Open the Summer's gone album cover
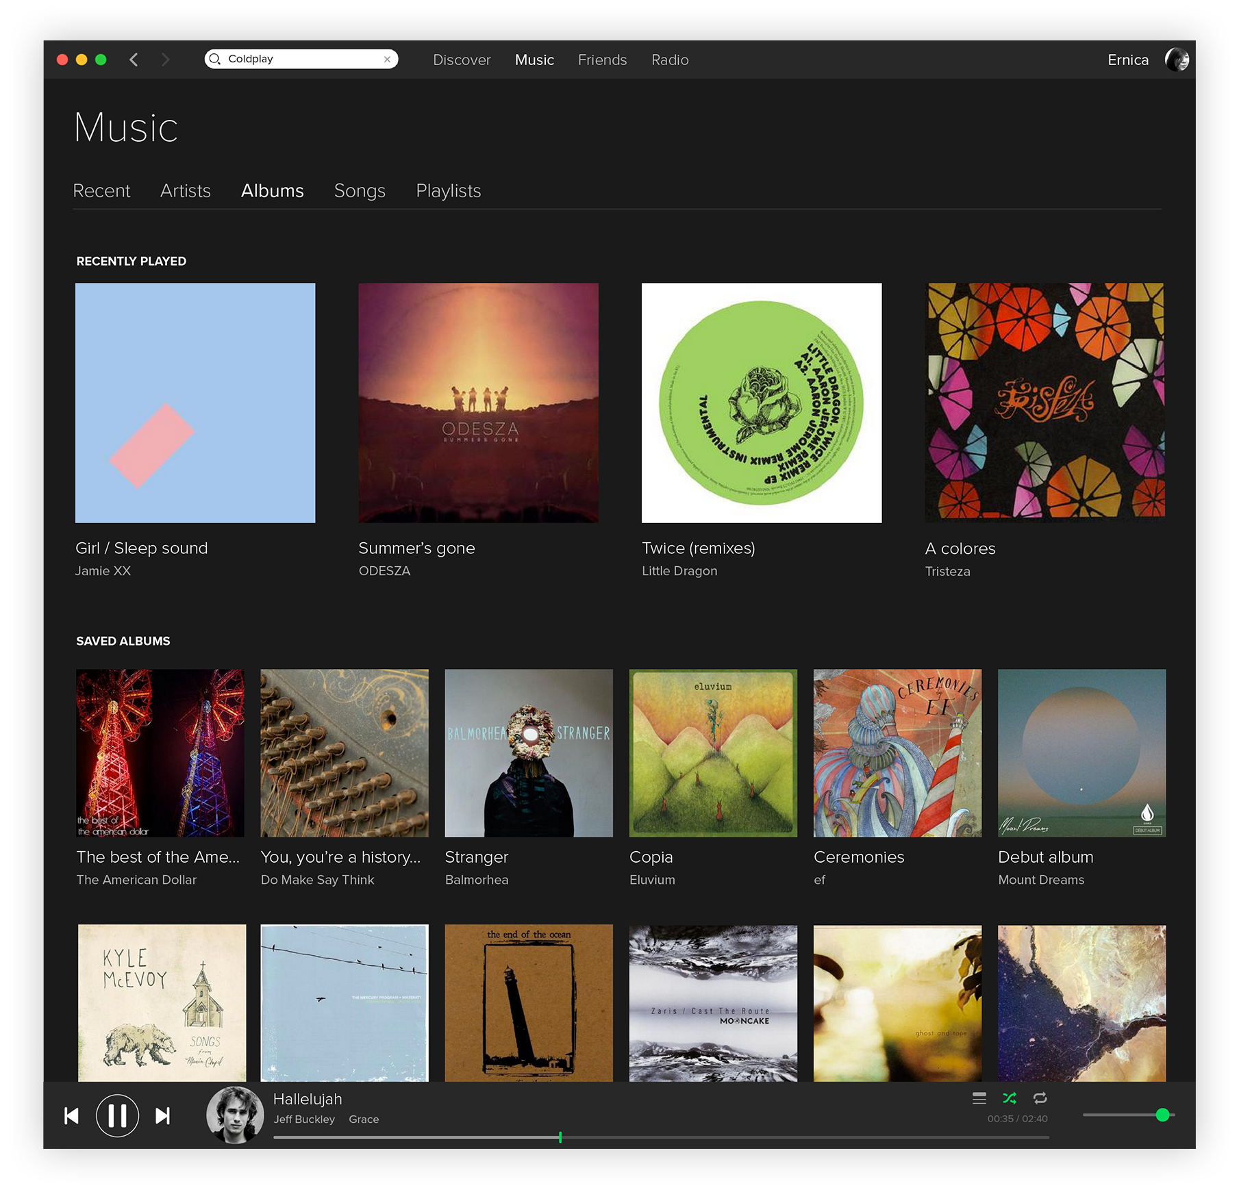1239x1190 pixels. (478, 403)
